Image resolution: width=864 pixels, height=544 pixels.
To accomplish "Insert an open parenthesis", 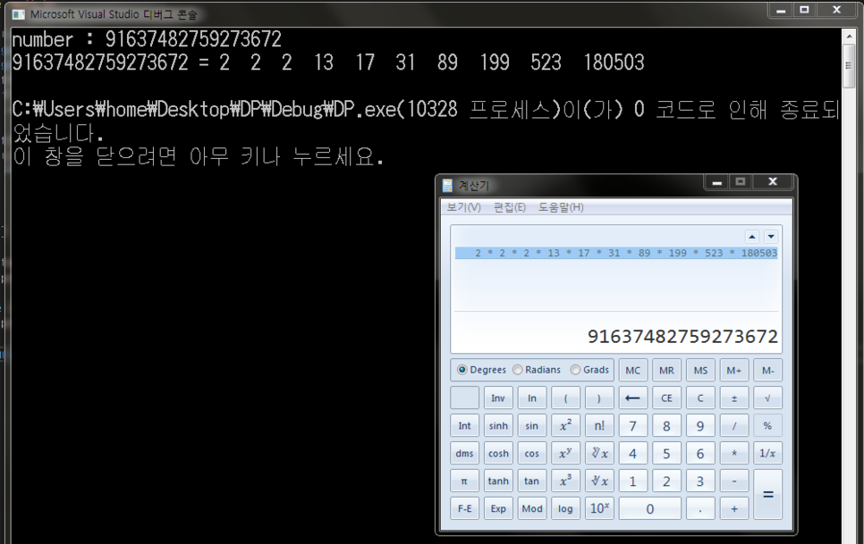I will [565, 398].
